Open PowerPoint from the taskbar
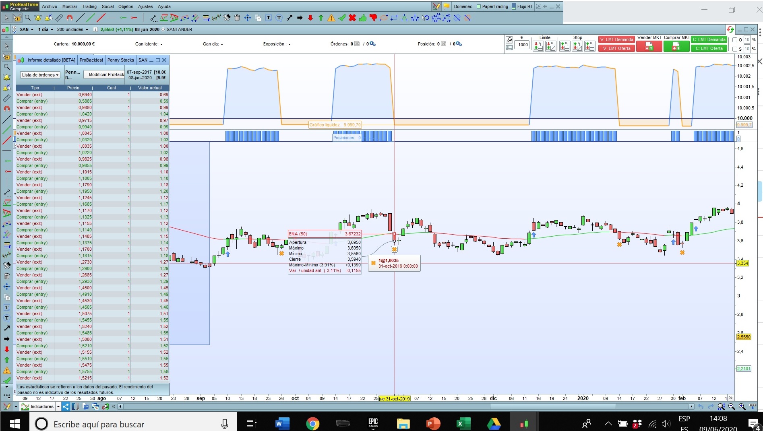The height and width of the screenshot is (431, 763). click(433, 423)
